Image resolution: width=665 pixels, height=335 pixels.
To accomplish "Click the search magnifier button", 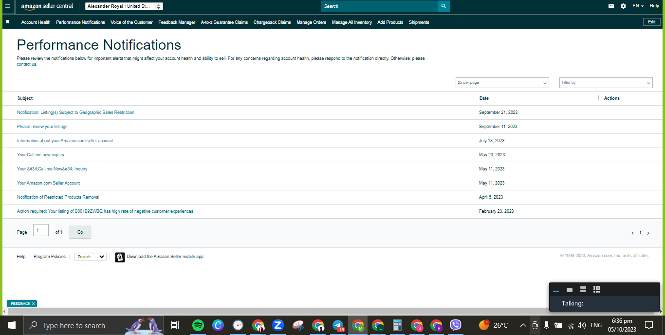I will point(443,6).
